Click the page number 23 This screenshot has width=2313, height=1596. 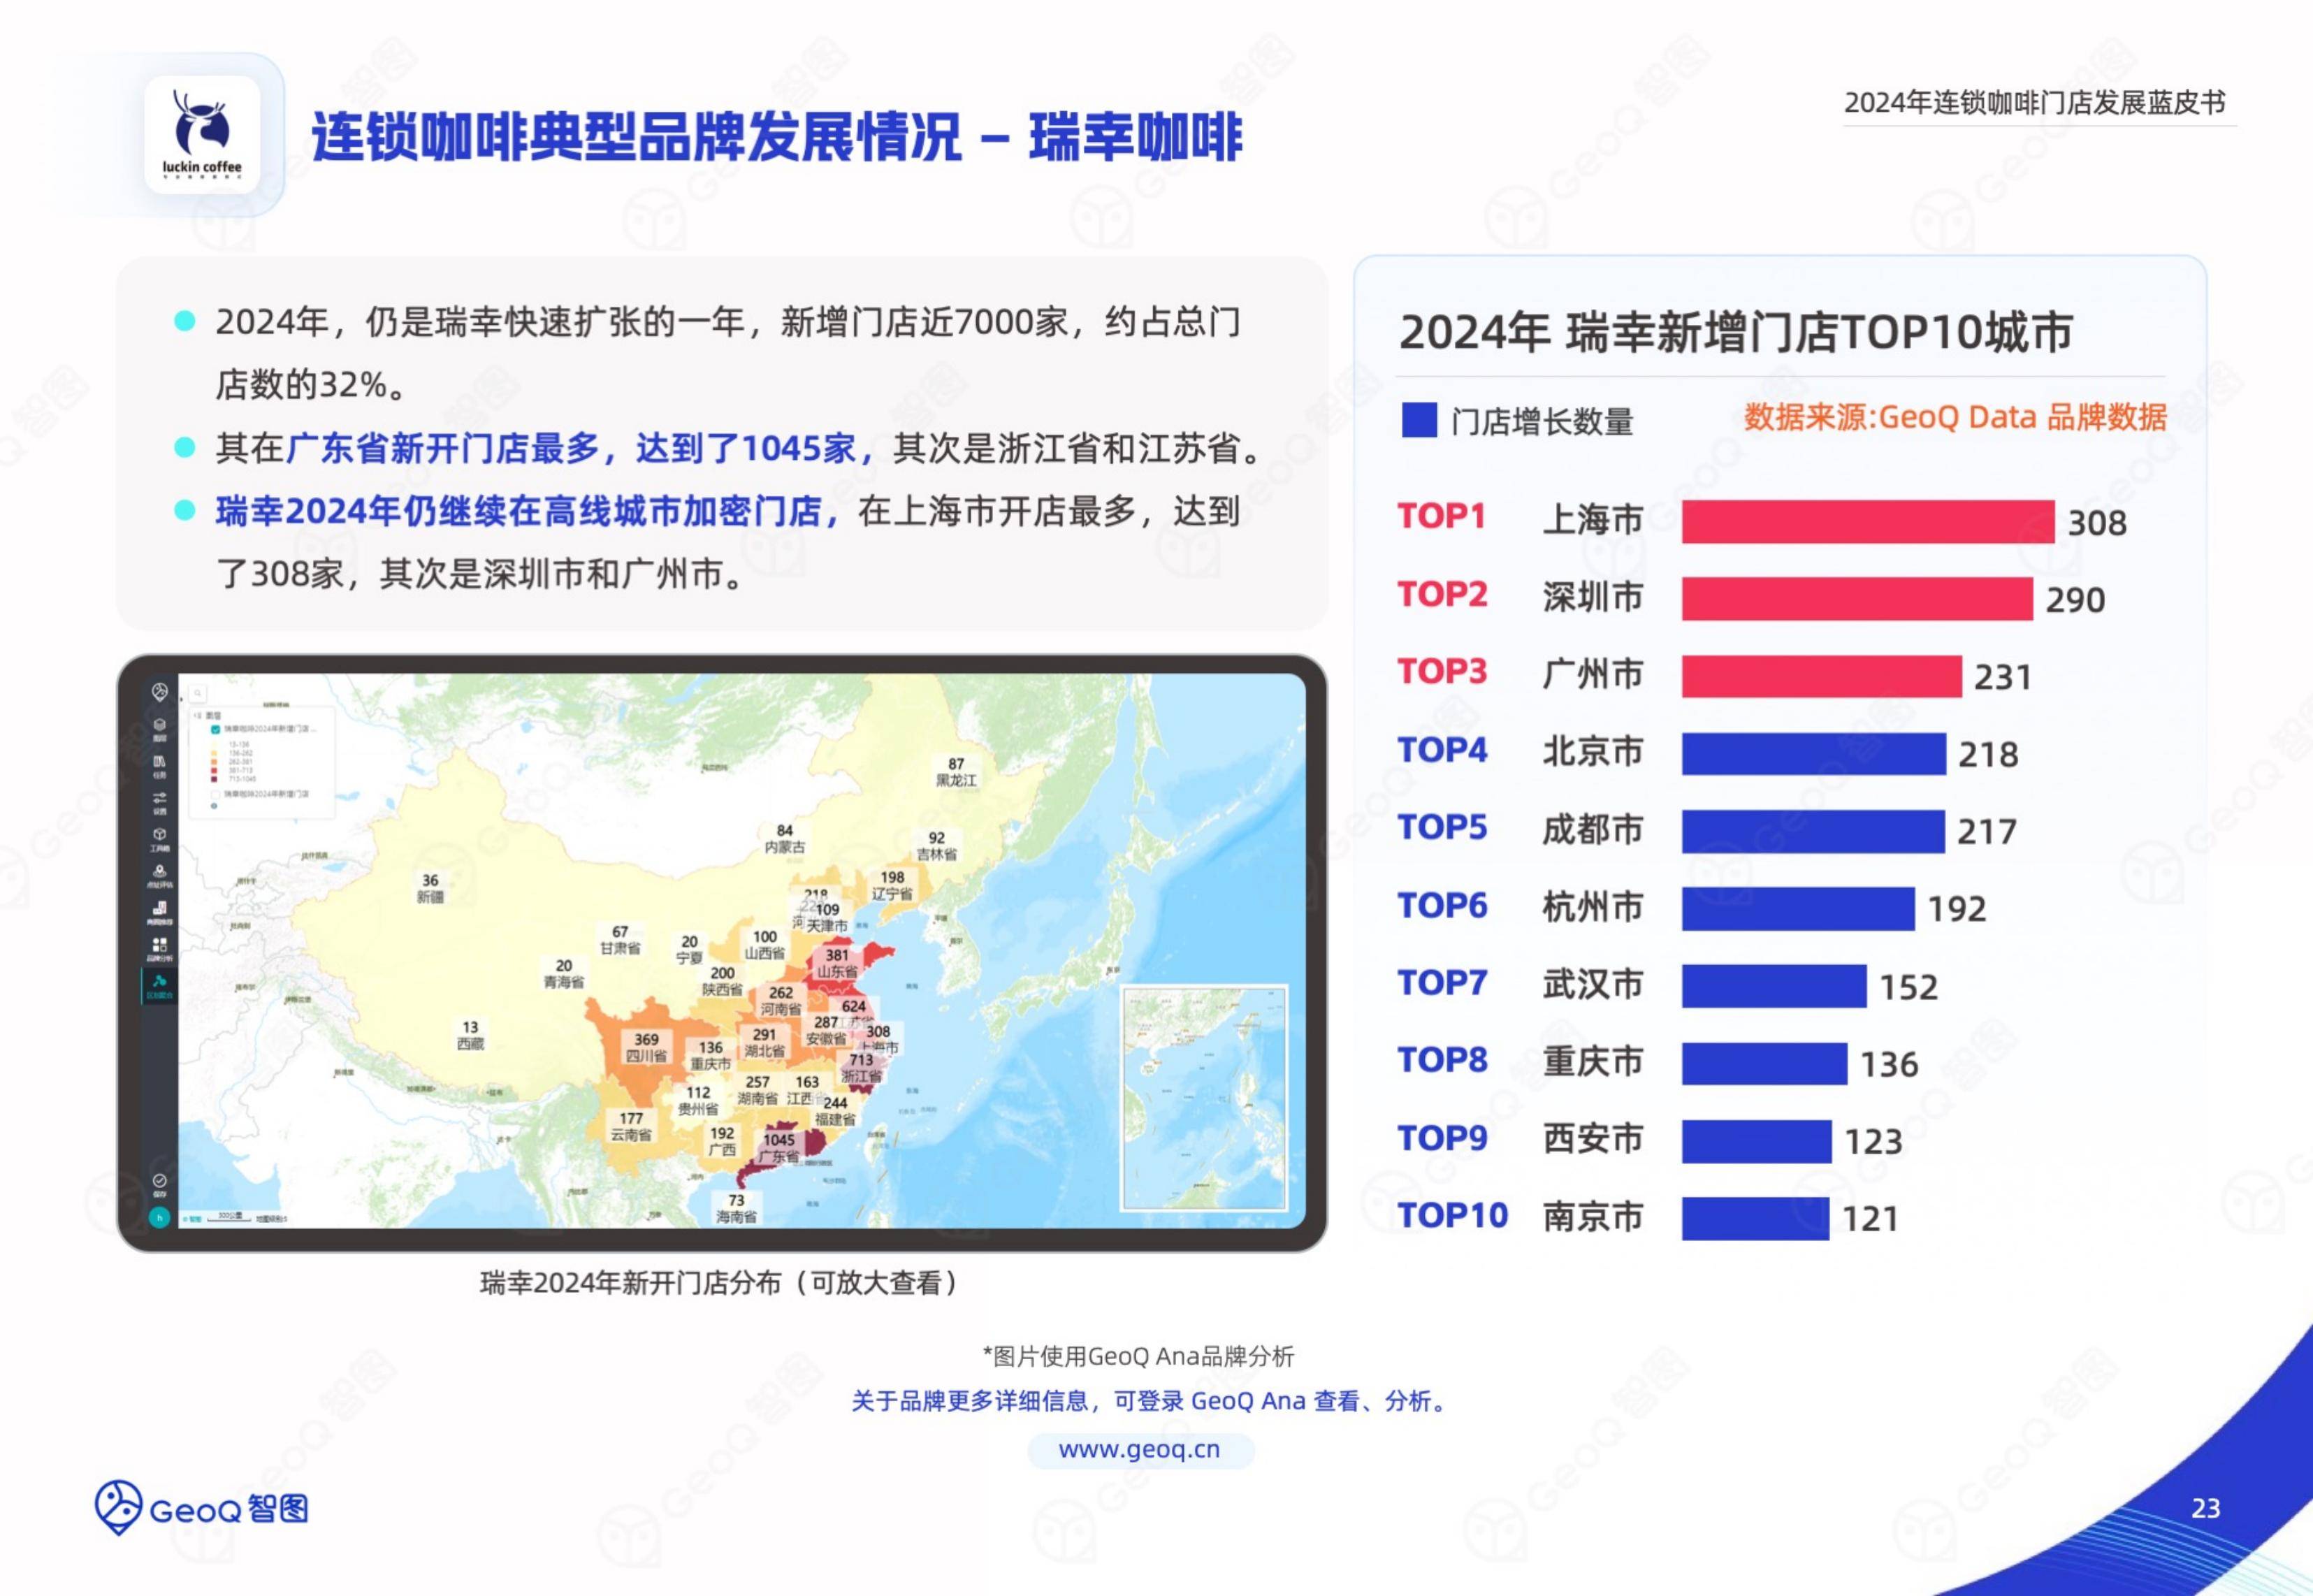(2206, 1508)
